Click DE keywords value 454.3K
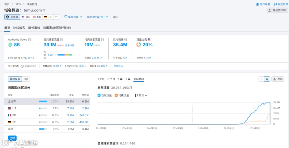The height and width of the screenshot is (148, 289). pos(84,122)
